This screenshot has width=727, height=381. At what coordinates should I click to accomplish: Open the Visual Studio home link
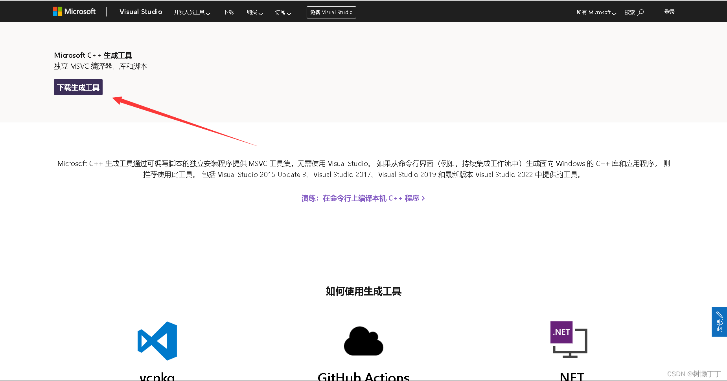point(141,12)
